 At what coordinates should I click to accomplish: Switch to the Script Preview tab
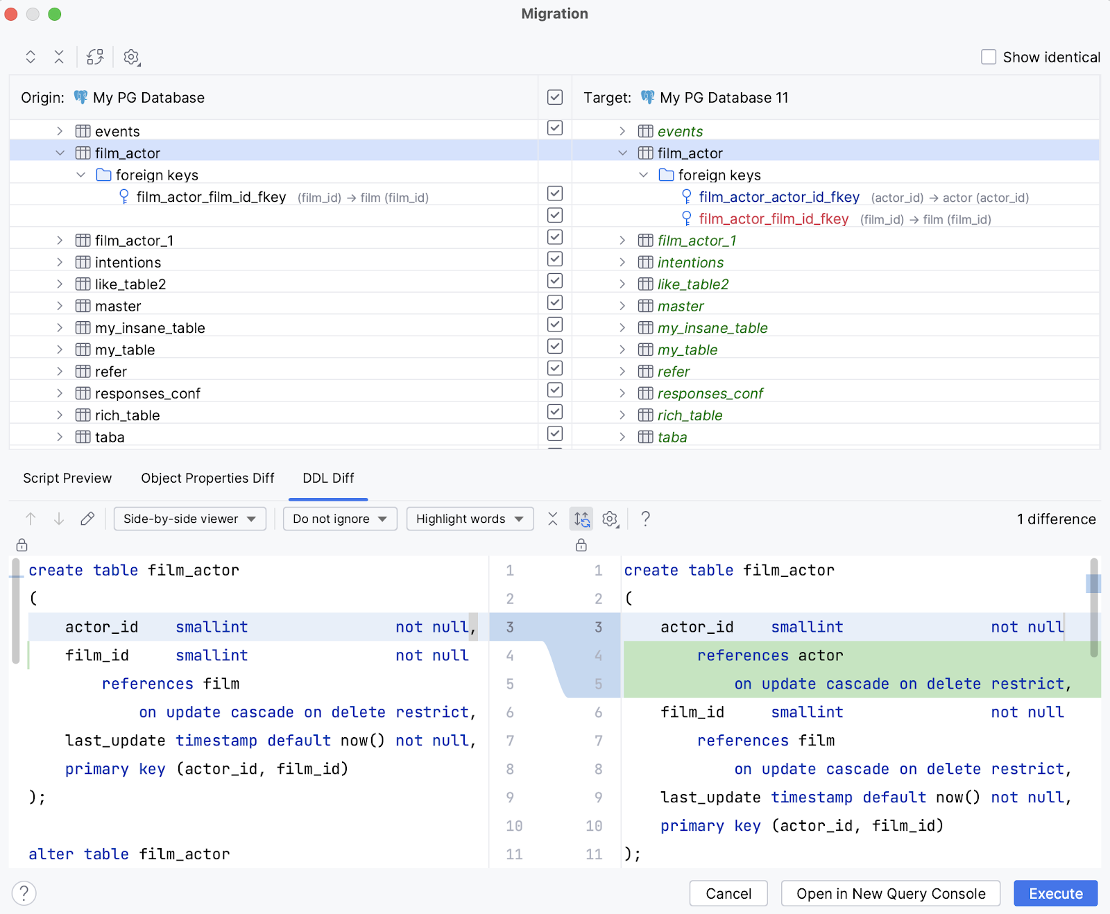[67, 478]
